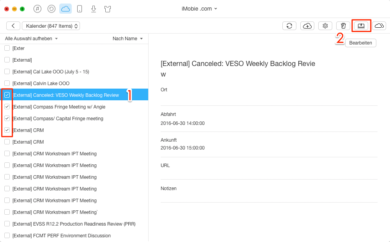
Task: Open the shirt skin icon
Action: pos(108,9)
